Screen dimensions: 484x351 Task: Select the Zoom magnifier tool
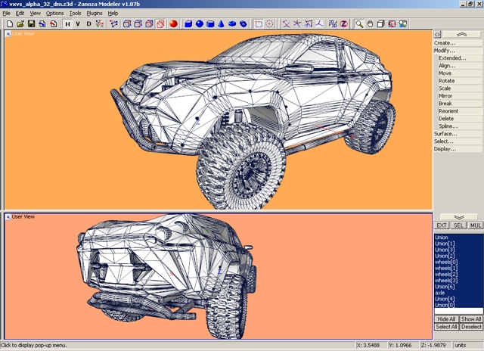tap(359, 24)
